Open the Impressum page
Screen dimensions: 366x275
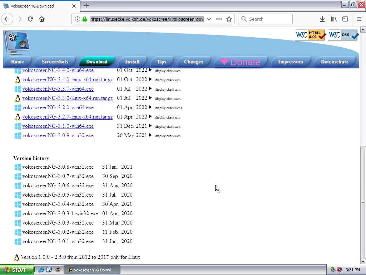pos(290,62)
